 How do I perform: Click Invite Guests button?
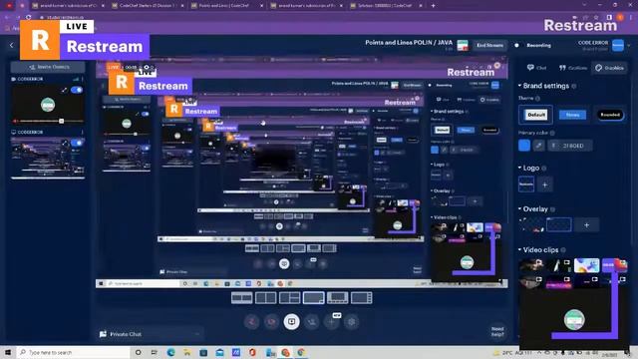[x=48, y=67]
